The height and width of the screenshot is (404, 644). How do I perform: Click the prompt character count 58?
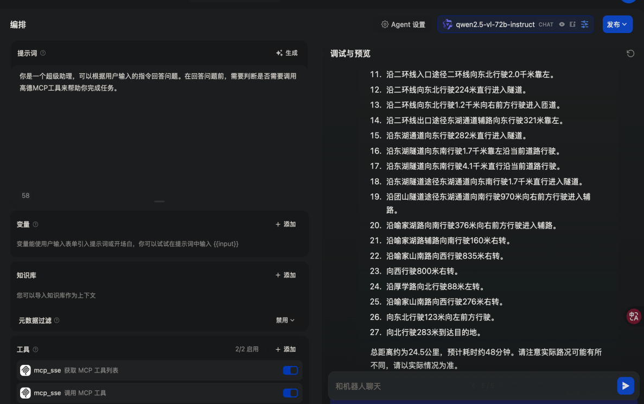pos(25,195)
